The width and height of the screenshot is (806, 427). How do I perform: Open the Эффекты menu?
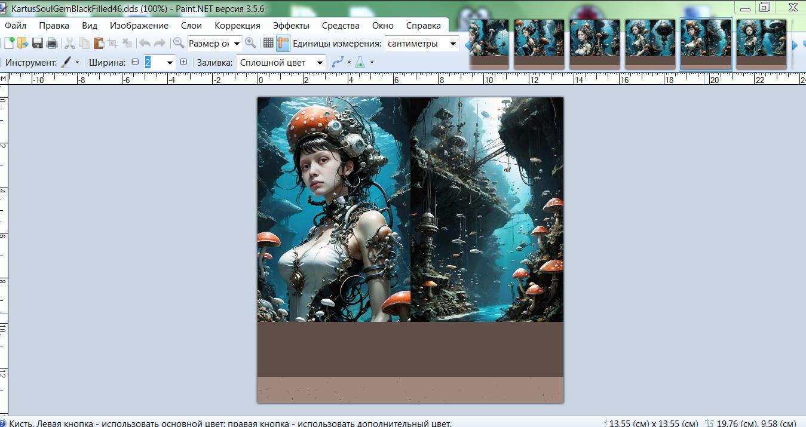pos(291,25)
